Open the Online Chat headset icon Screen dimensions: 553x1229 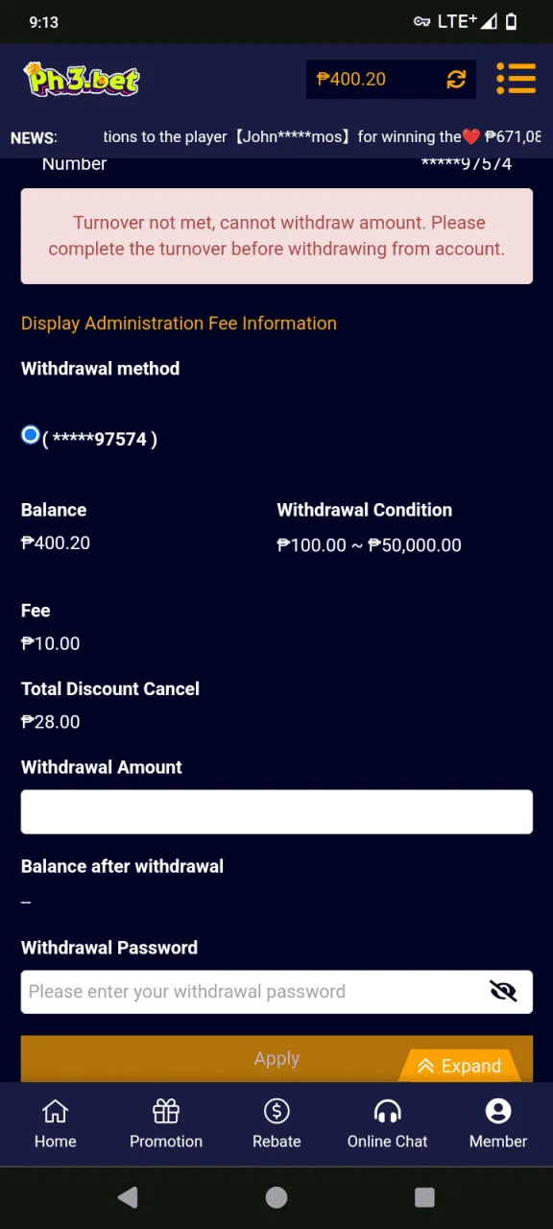tap(387, 1124)
